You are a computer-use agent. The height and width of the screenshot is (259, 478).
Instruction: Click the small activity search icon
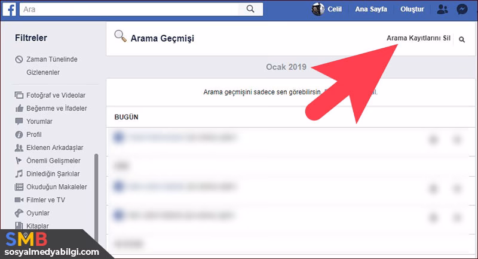[462, 39]
